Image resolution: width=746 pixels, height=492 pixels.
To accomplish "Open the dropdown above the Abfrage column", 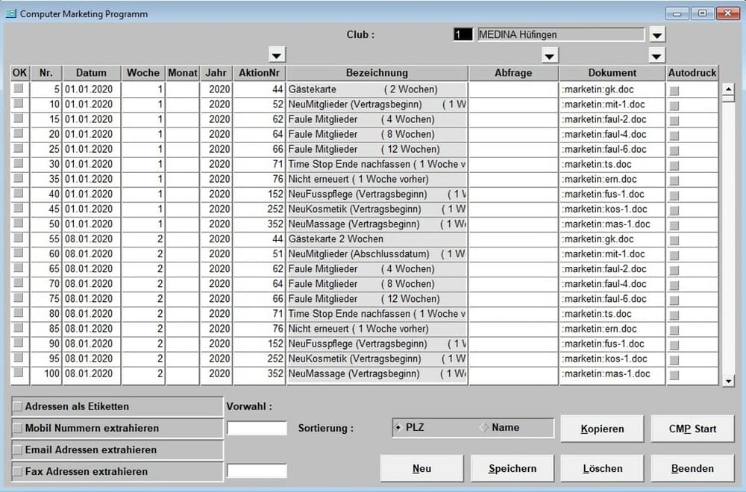I will pos(550,56).
